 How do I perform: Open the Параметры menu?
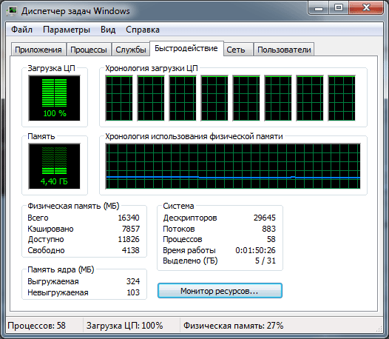[67, 30]
